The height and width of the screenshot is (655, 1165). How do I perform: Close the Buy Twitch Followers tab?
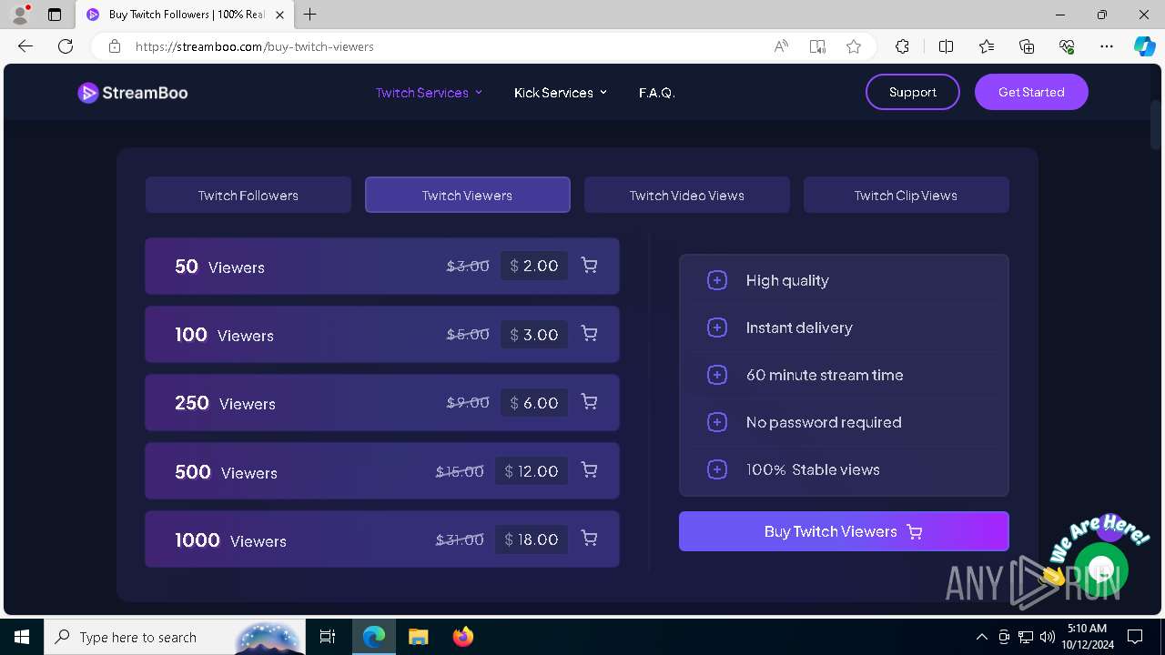point(279,15)
